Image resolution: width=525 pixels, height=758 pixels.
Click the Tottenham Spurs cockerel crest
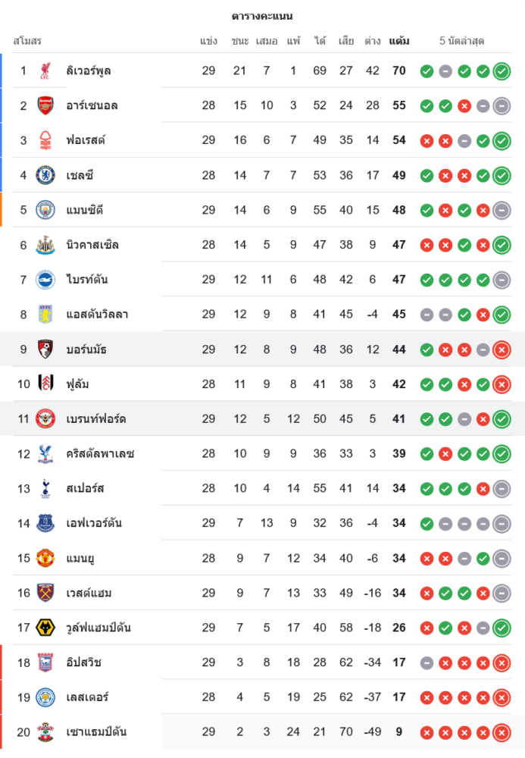point(45,488)
